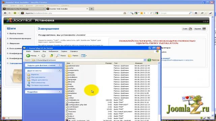
Task: Click the Up-folder icon in Explorer toolbar
Action: pos(52,55)
